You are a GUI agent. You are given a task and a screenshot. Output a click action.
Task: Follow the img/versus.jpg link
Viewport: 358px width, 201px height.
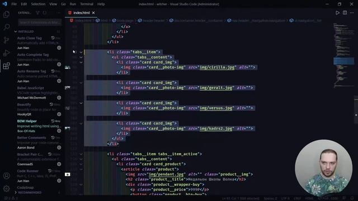pos(216,108)
